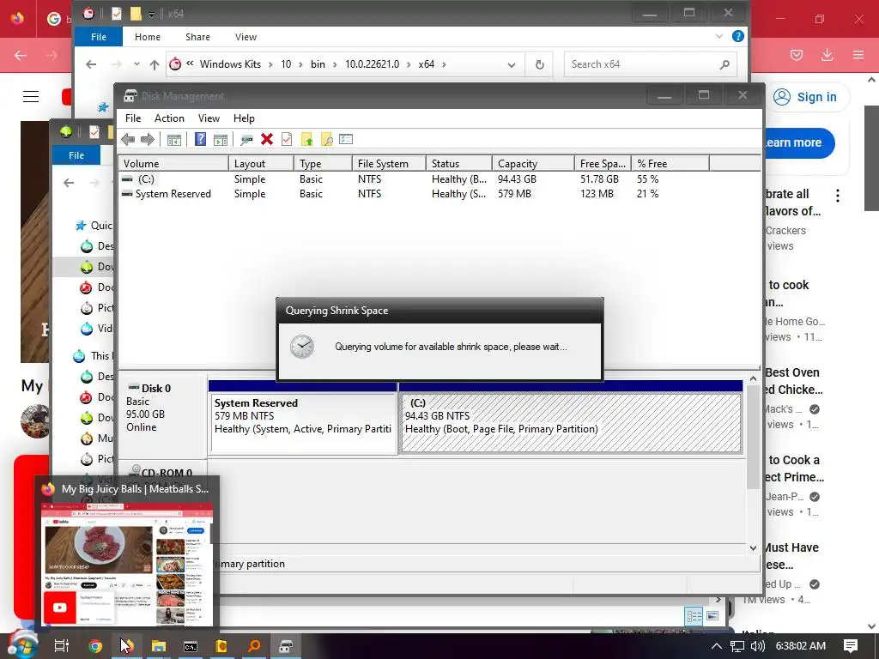Open the File menu in Disk Management
This screenshot has width=879, height=659.
tap(133, 118)
